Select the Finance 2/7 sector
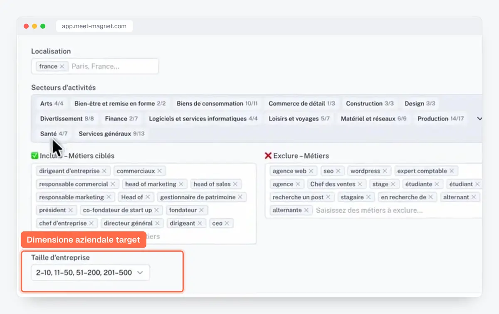Image resolution: width=499 pixels, height=314 pixels. (x=121, y=119)
